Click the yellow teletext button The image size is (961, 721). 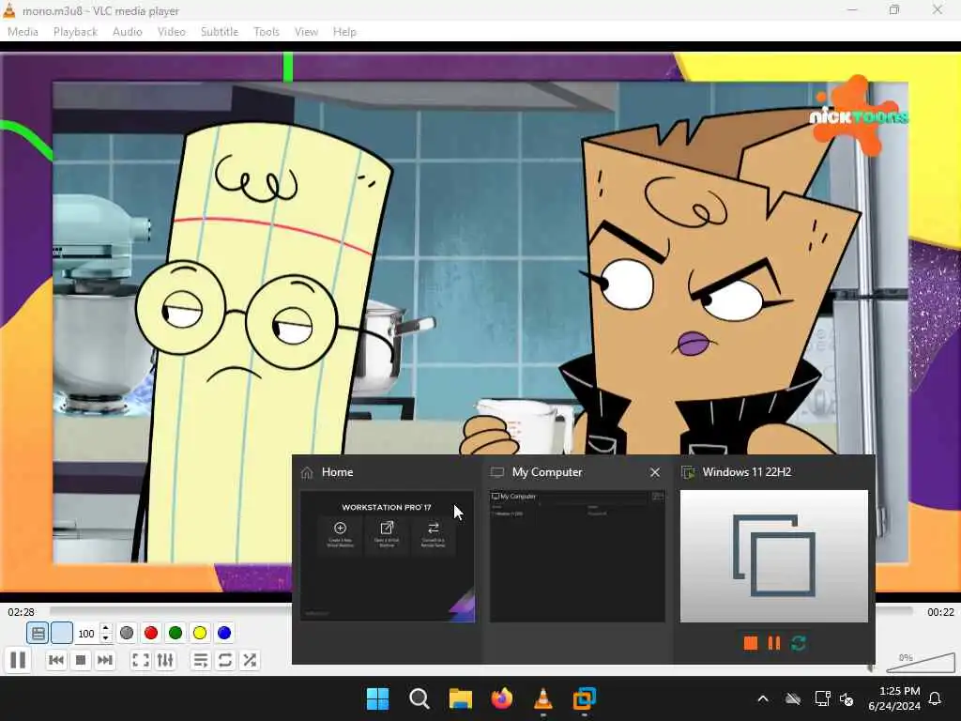pos(200,633)
